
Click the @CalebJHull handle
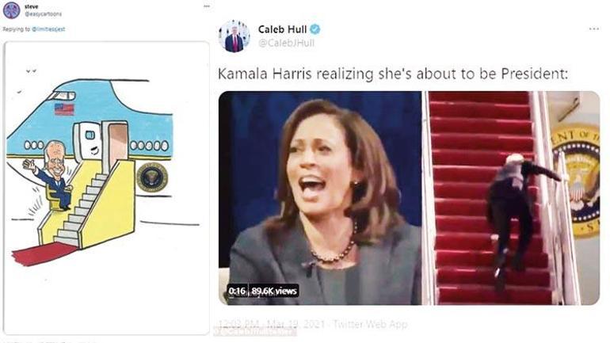[x=286, y=43]
